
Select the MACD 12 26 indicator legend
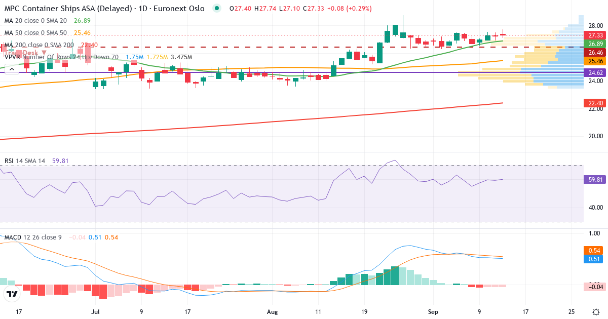[x=33, y=237]
